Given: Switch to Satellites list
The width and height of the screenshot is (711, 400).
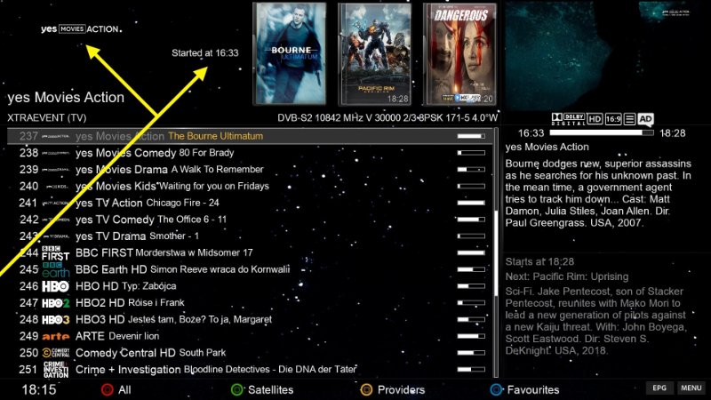Looking at the screenshot, I should coord(270,389).
